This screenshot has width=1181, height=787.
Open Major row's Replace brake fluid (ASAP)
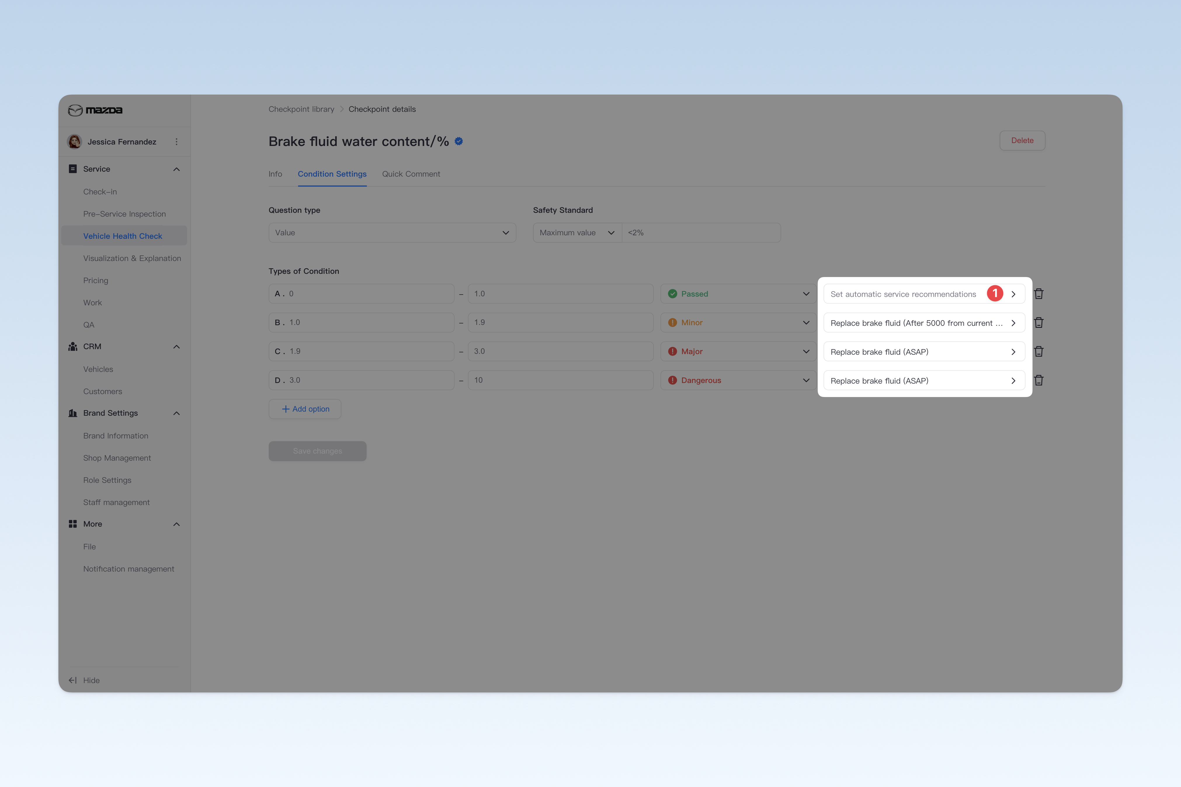click(x=924, y=352)
